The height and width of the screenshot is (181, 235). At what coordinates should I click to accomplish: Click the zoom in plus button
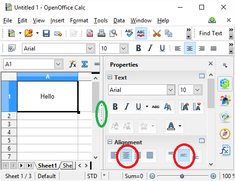pyautogui.click(x=213, y=176)
